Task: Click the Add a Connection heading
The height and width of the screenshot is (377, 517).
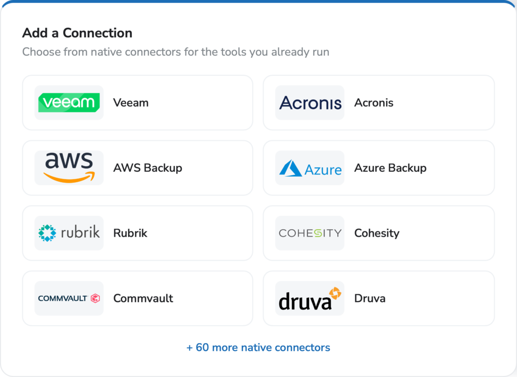Action: 77,33
